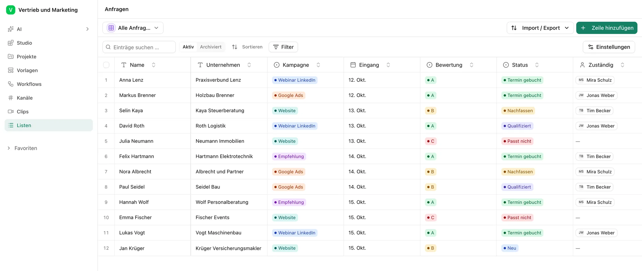Sort by the Name column arrows
Viewport: 642px width, 271px height.
point(154,65)
